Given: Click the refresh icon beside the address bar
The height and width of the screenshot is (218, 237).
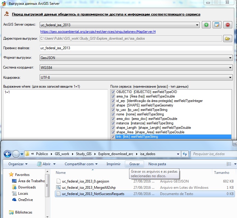Looking at the screenshot, I should 185,154.
